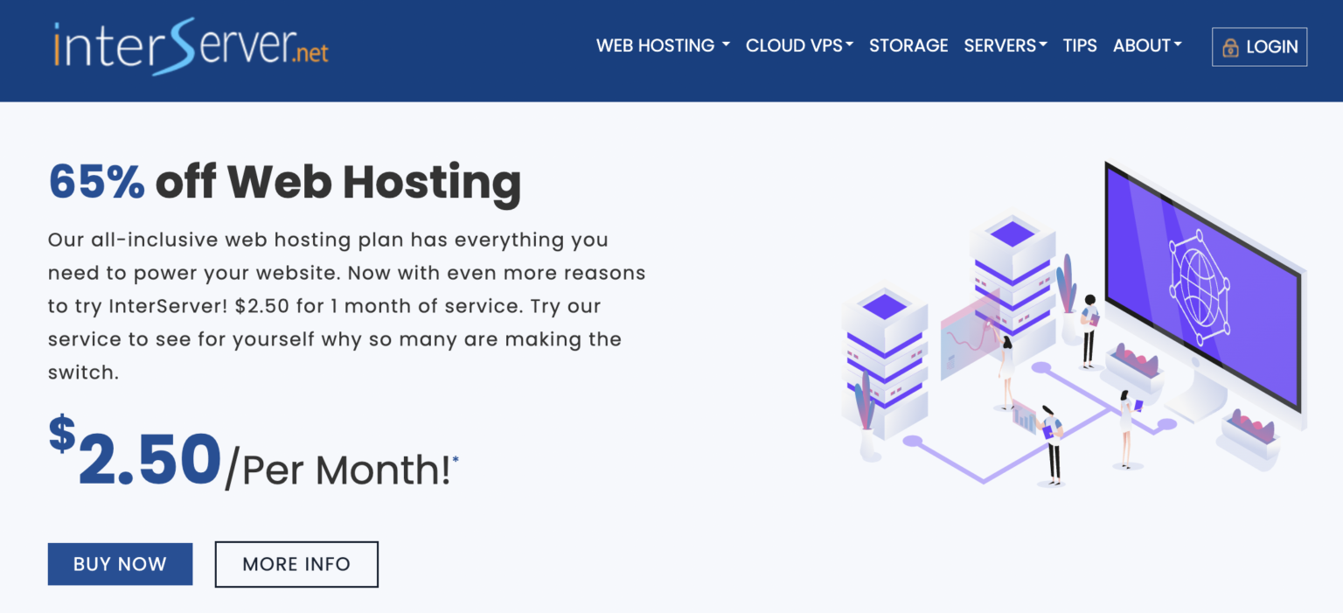Viewport: 1343px width, 613px height.
Task: Click the InterServer.net logo
Action: [x=191, y=47]
